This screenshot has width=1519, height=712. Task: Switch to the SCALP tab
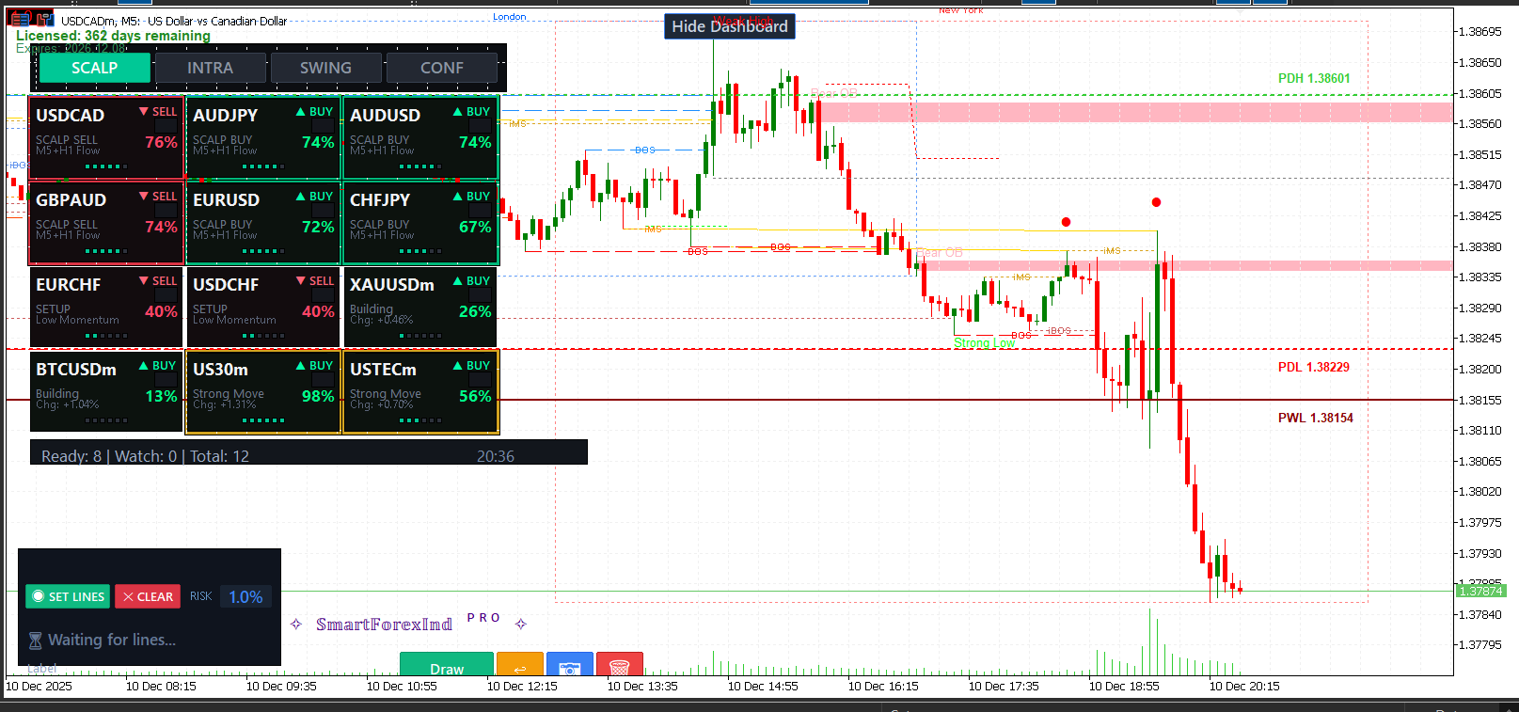click(x=94, y=68)
